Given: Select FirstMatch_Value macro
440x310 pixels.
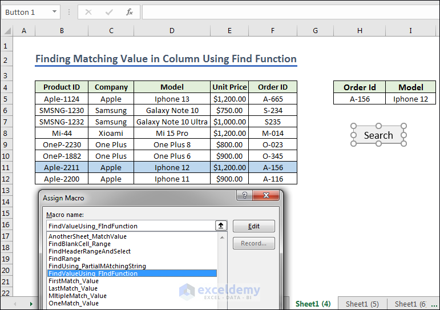Looking at the screenshot, I should (74, 281).
